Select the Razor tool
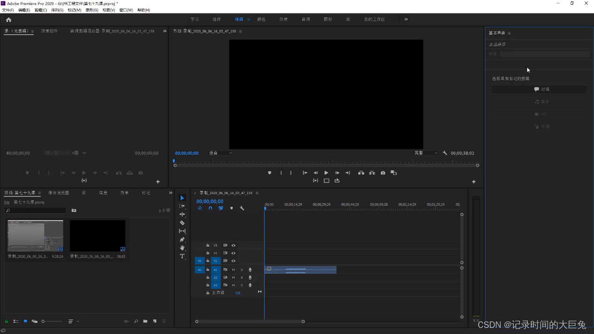Image resolution: width=594 pixels, height=334 pixels. click(182, 223)
